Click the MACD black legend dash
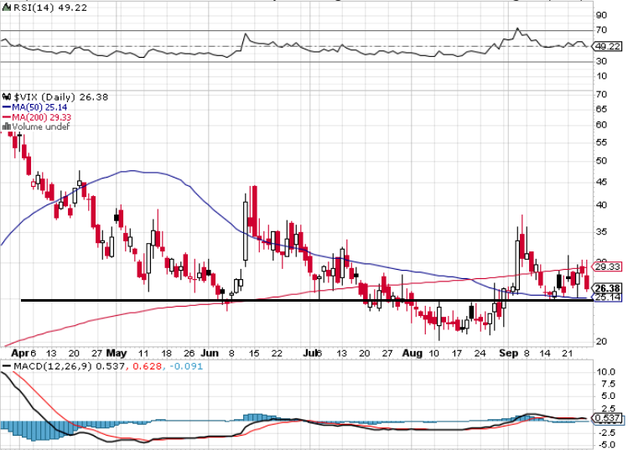Image resolution: width=628 pixels, height=450 pixels. 7,366
